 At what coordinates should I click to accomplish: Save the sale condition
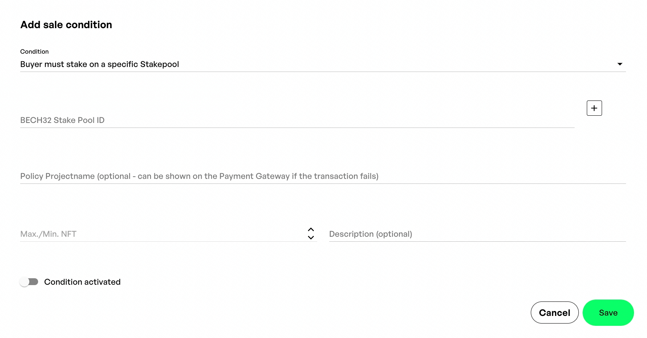[608, 312]
